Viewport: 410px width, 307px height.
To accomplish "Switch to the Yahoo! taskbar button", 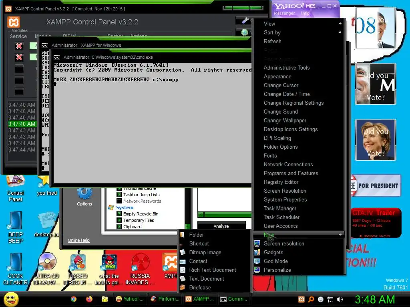I will [x=130, y=299].
